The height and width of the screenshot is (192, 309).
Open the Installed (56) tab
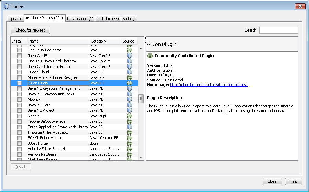[x=108, y=19]
